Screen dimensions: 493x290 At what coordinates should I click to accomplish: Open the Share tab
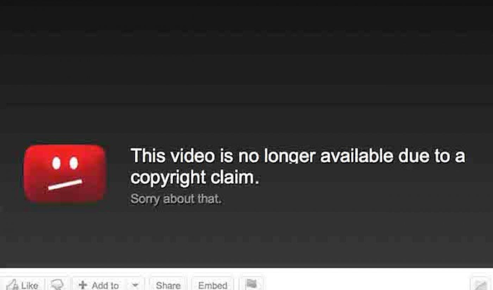coord(168,284)
